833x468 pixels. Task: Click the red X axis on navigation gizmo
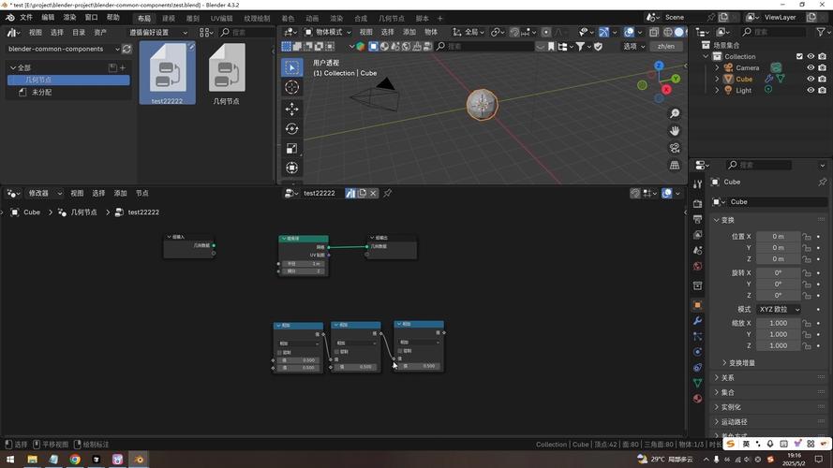tap(666, 90)
